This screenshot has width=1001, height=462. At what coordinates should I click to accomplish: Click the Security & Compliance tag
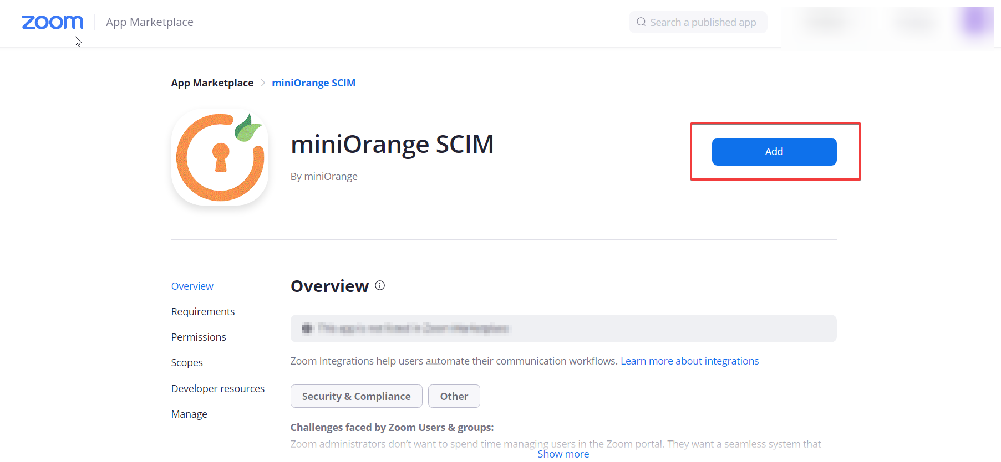pyautogui.click(x=356, y=396)
